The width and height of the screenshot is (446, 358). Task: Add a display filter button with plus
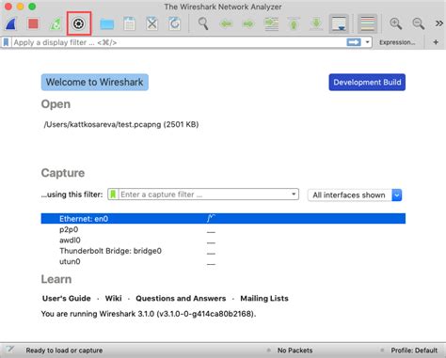click(x=436, y=42)
